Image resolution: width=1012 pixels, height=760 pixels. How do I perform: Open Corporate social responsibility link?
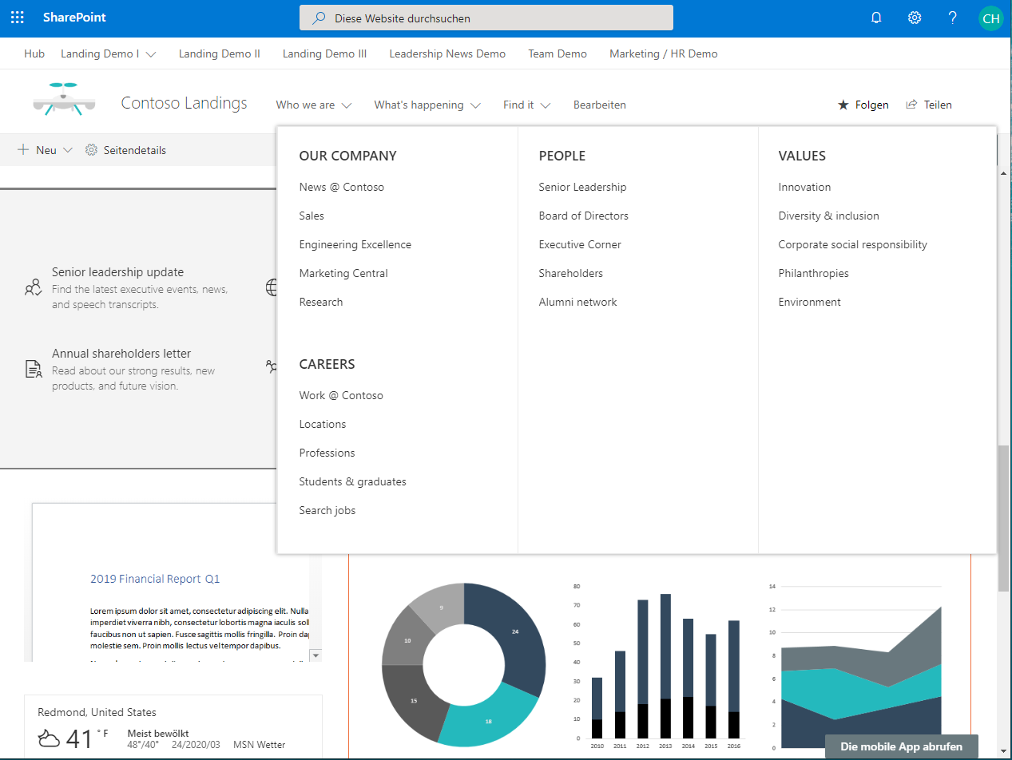click(853, 244)
